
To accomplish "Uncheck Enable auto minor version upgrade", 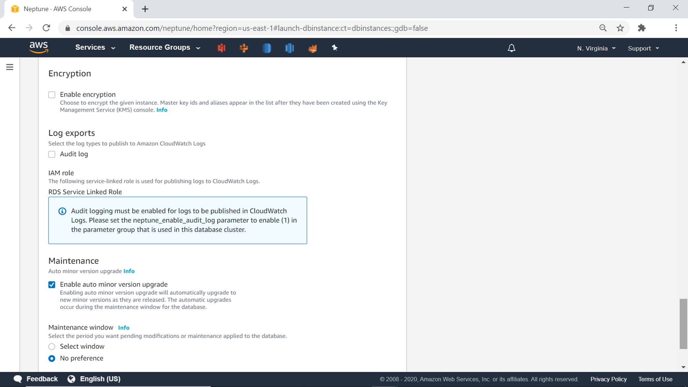I will click(x=52, y=284).
